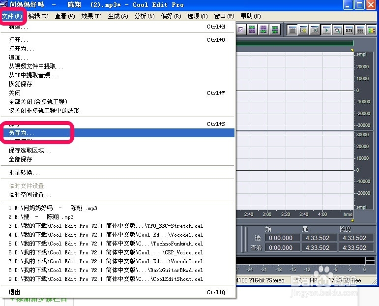
Task: Open recent file 5 TechnoFunkWah.cel
Action: click(117, 244)
